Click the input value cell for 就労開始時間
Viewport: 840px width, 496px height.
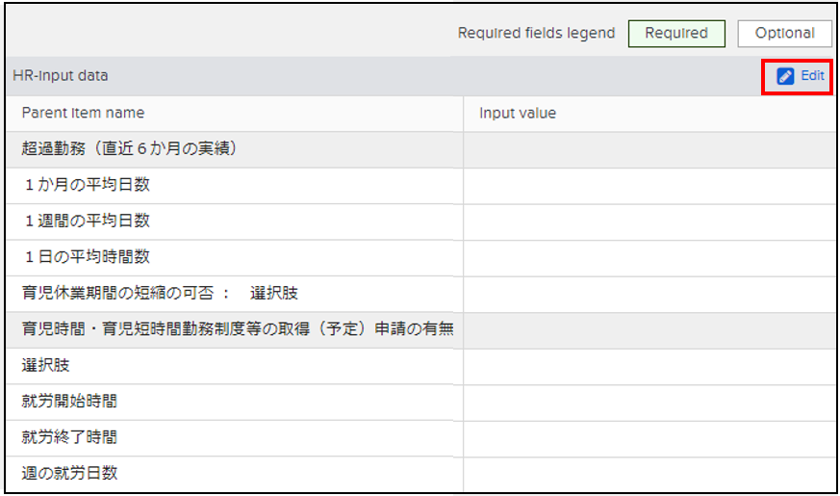coord(649,402)
